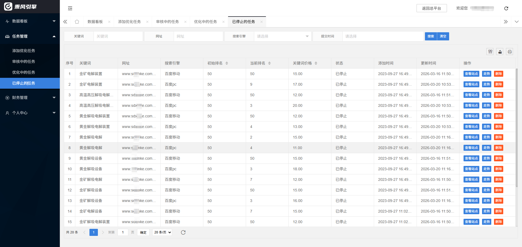Screen dimensions: 522x247
Task: Open the home tab icon
Action: click(x=77, y=22)
